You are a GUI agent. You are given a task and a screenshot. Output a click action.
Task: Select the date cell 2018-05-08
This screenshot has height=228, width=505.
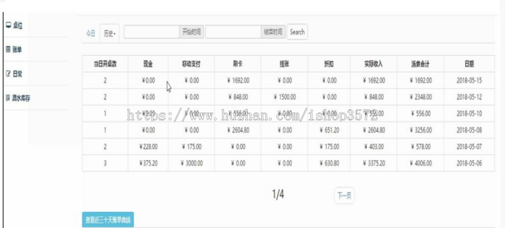click(469, 130)
